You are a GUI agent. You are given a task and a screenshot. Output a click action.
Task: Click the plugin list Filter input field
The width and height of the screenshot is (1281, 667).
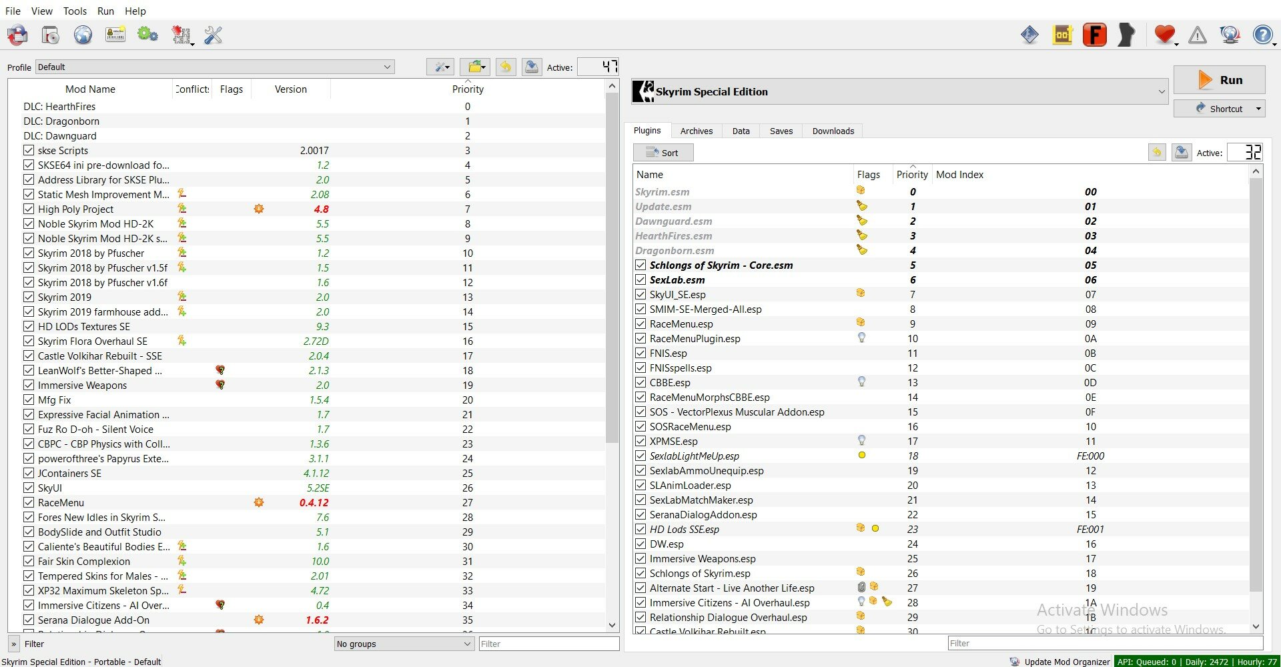click(1106, 643)
